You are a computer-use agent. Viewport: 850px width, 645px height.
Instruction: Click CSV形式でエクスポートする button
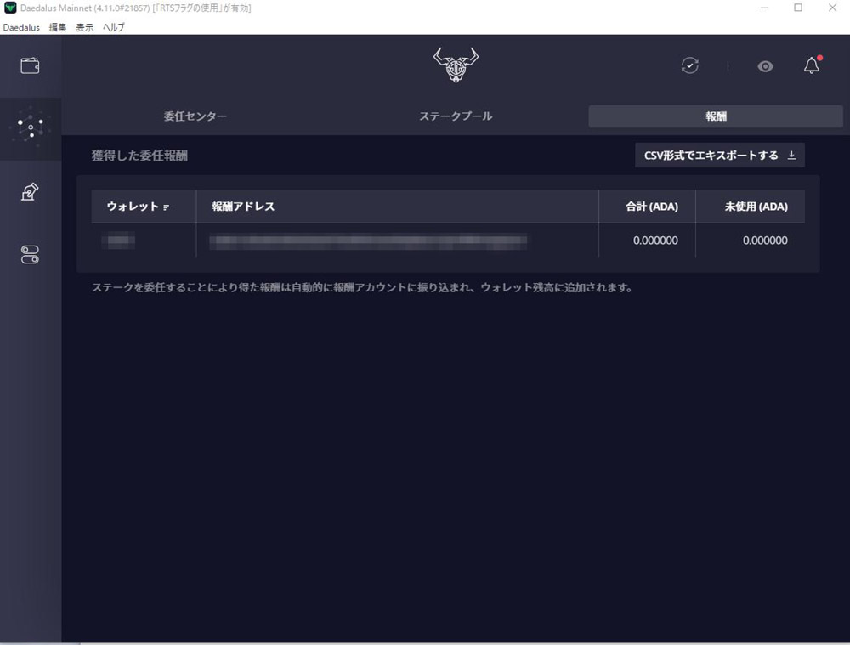[x=719, y=156]
